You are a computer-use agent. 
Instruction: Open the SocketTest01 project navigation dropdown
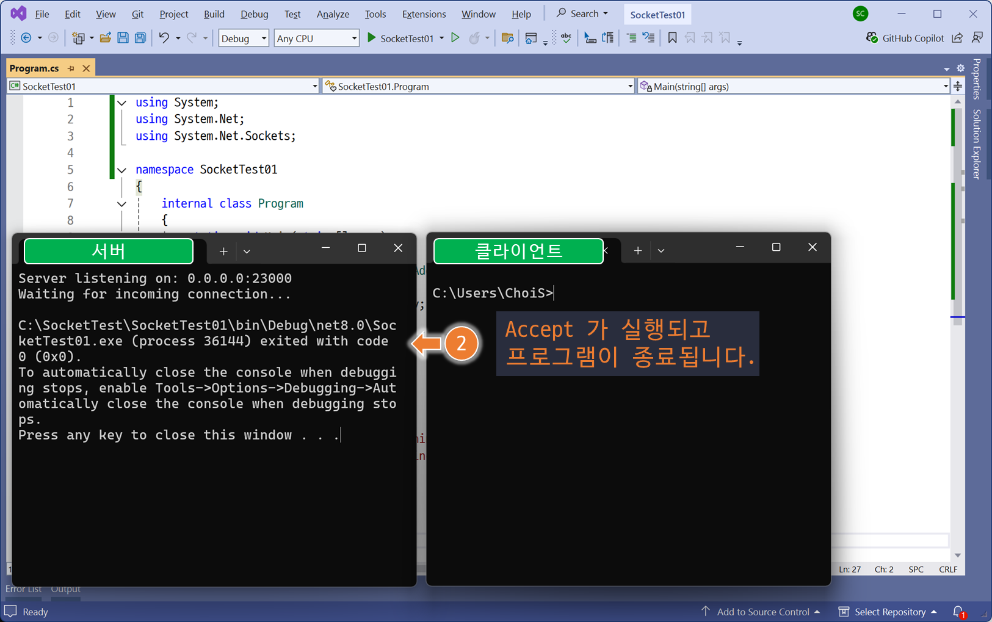click(x=164, y=86)
